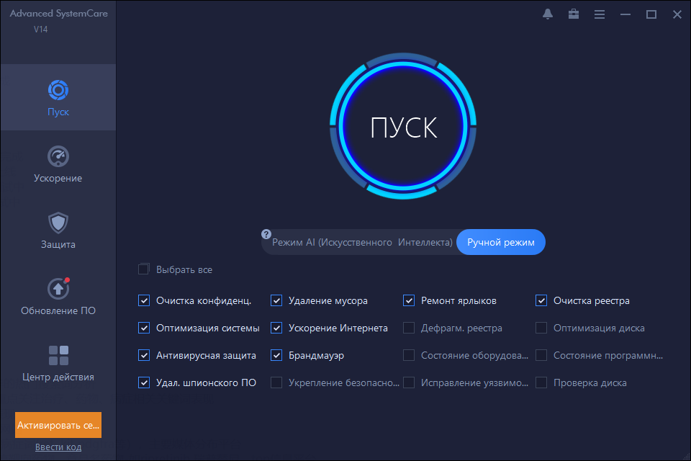Uncheck Ускорение Интернета checkbox
691x461 pixels.
276,328
